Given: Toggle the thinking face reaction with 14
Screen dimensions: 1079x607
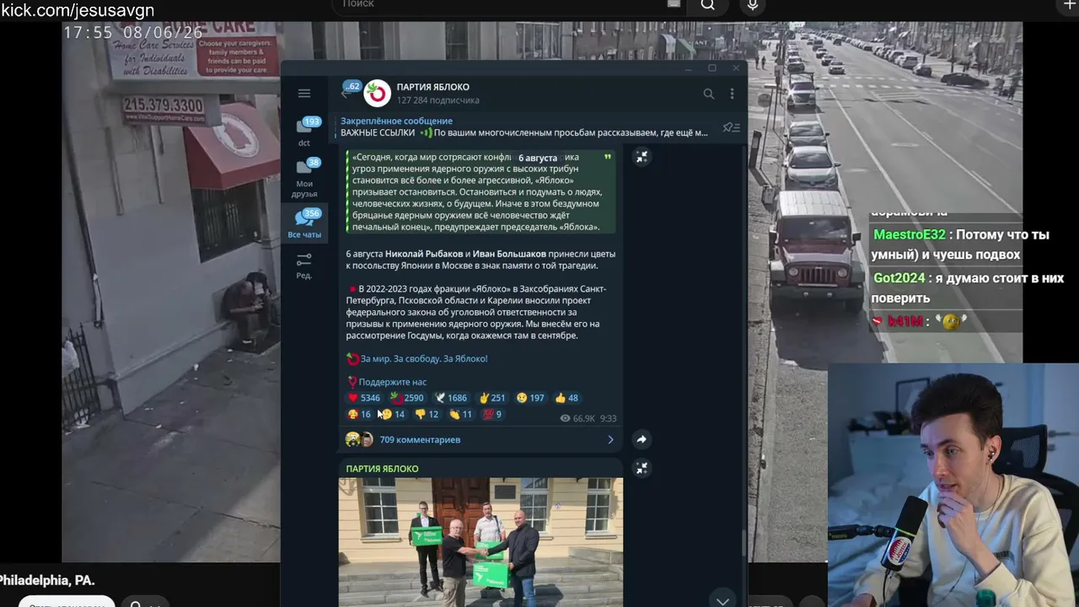Looking at the screenshot, I should 394,415.
